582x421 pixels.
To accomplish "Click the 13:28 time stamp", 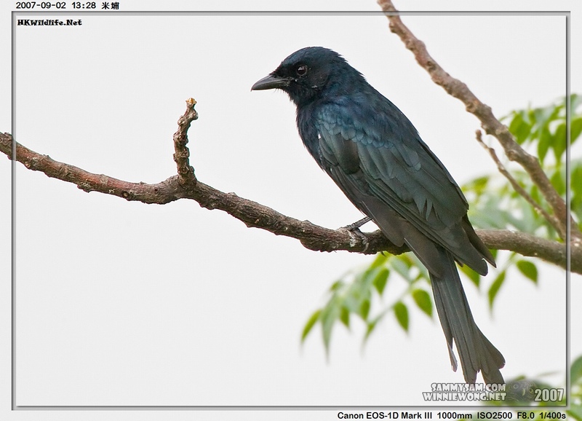I will pyautogui.click(x=84, y=5).
